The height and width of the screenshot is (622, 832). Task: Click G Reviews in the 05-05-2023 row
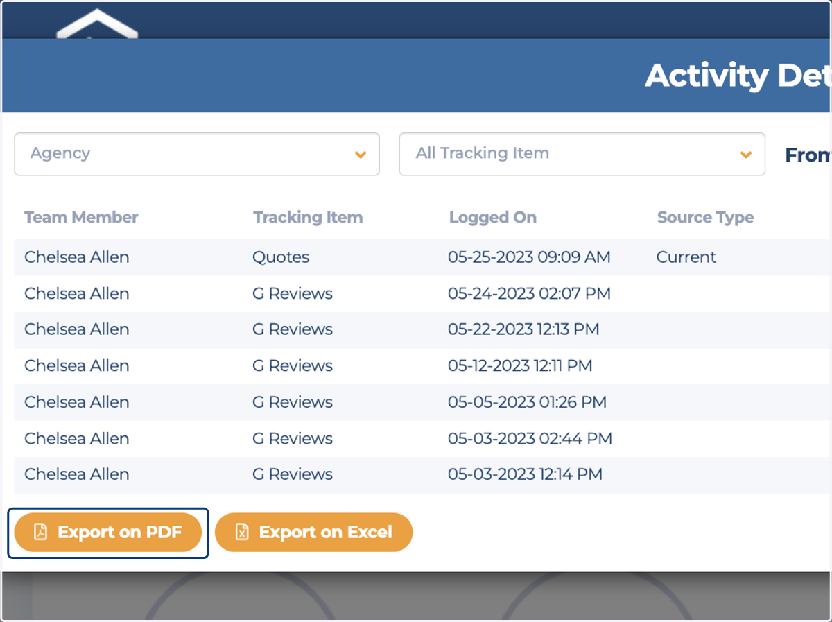(293, 402)
